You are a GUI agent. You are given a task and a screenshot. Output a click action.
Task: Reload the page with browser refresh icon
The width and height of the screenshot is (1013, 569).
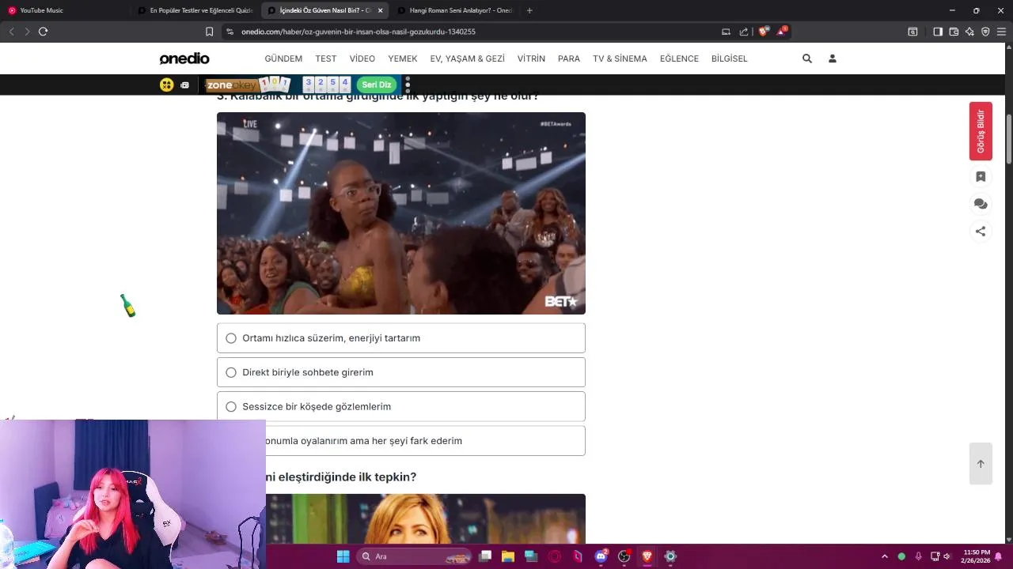43,32
